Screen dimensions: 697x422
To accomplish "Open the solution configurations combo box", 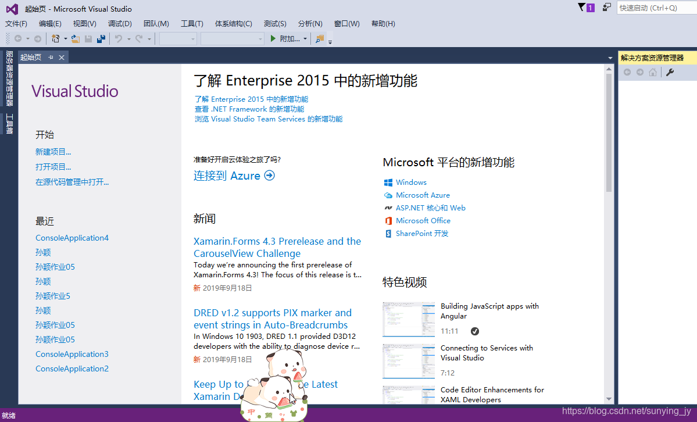I will pyautogui.click(x=178, y=39).
